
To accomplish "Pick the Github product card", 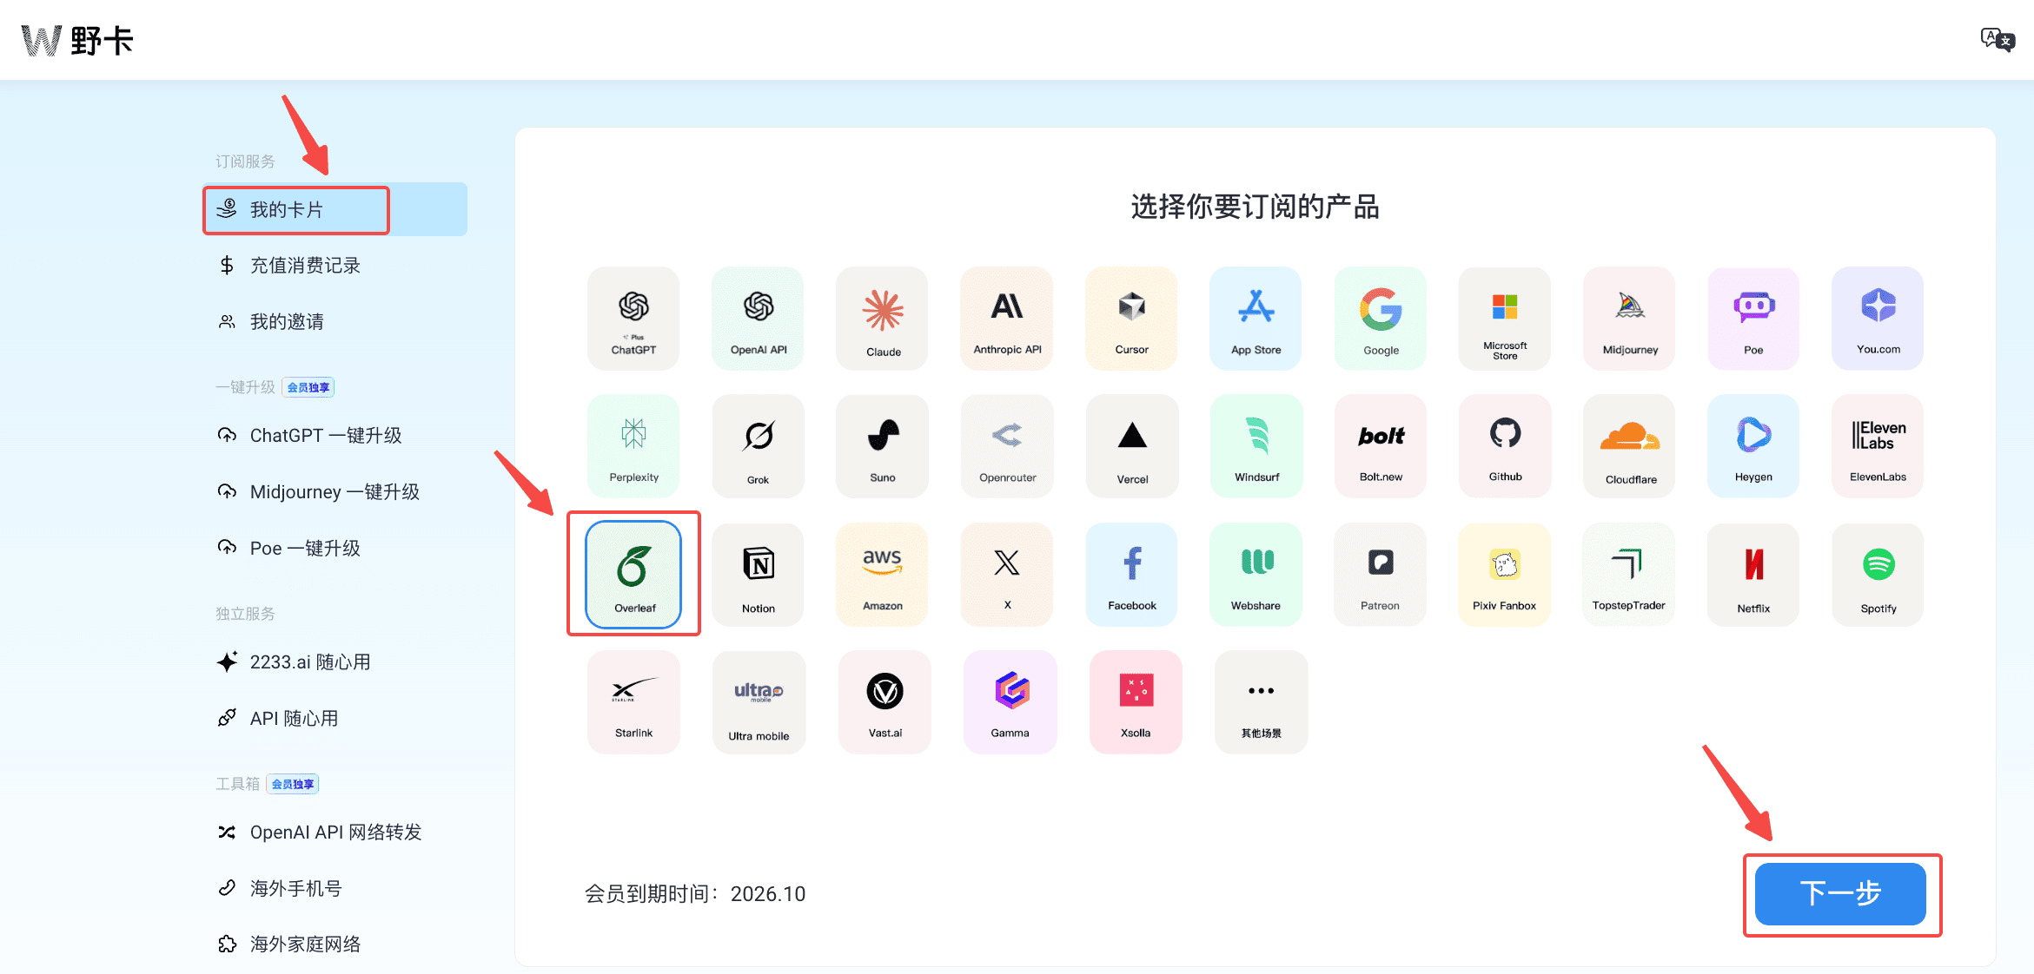I will [1505, 446].
